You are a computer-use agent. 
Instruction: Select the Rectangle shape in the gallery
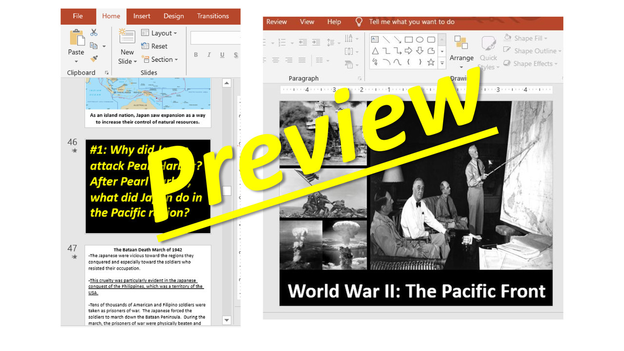point(409,39)
